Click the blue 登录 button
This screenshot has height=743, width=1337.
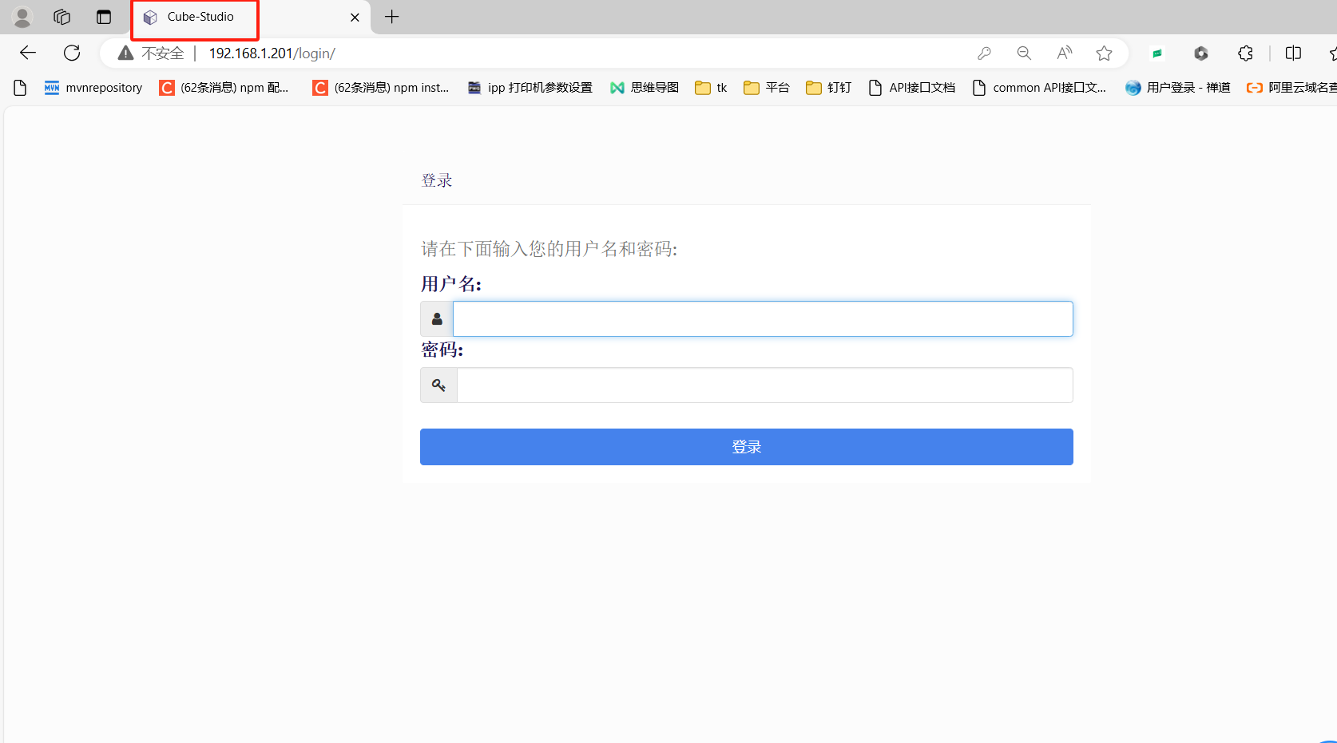(747, 447)
